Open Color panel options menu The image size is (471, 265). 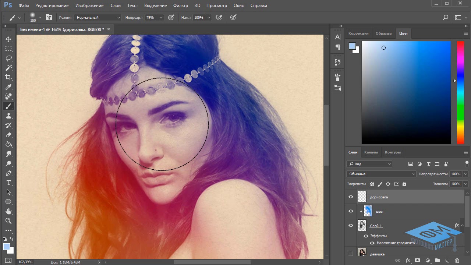tap(466, 33)
